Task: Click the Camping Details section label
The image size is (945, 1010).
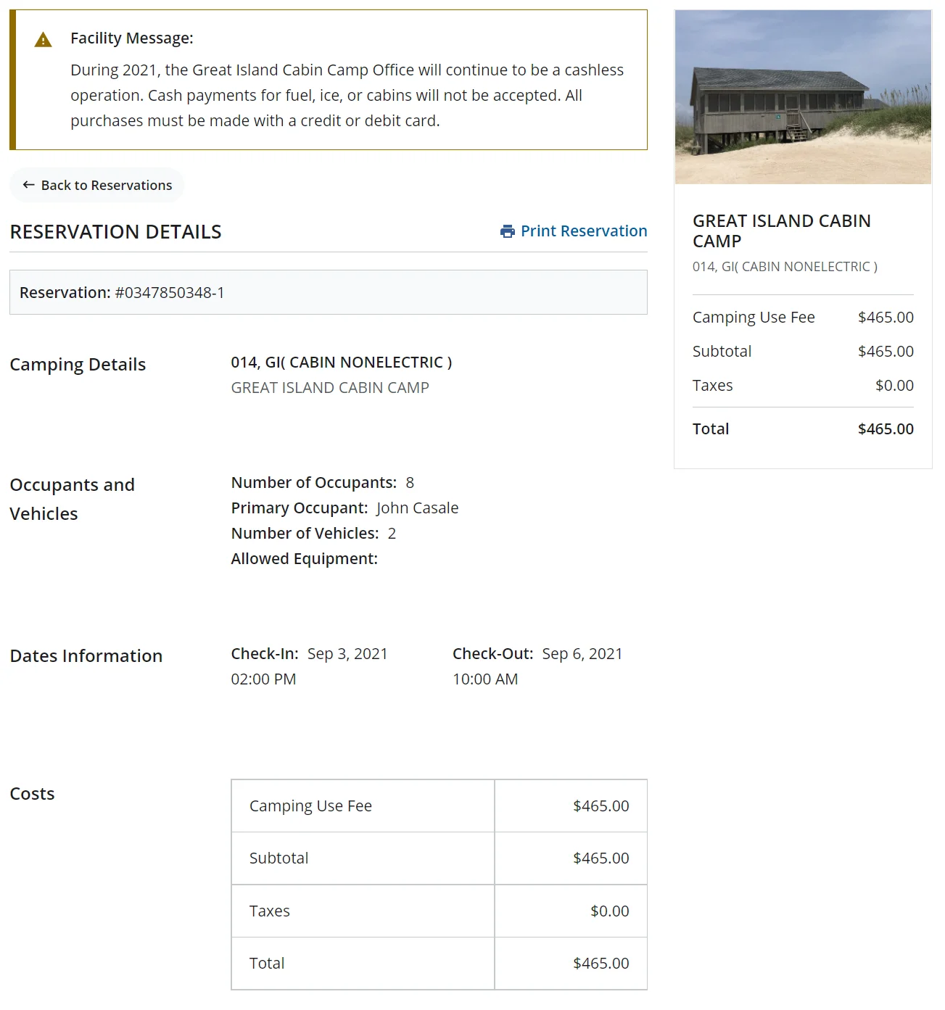Action: (x=78, y=365)
